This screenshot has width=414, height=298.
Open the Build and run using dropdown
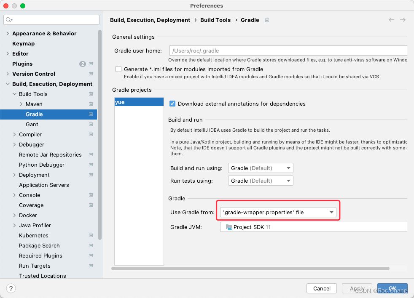[261, 168]
